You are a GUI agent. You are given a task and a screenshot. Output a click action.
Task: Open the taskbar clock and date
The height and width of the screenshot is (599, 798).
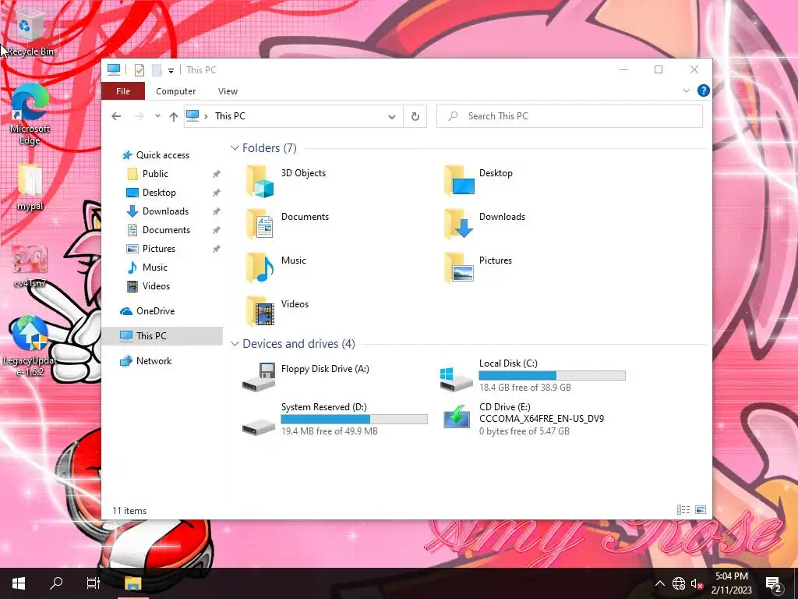(732, 583)
